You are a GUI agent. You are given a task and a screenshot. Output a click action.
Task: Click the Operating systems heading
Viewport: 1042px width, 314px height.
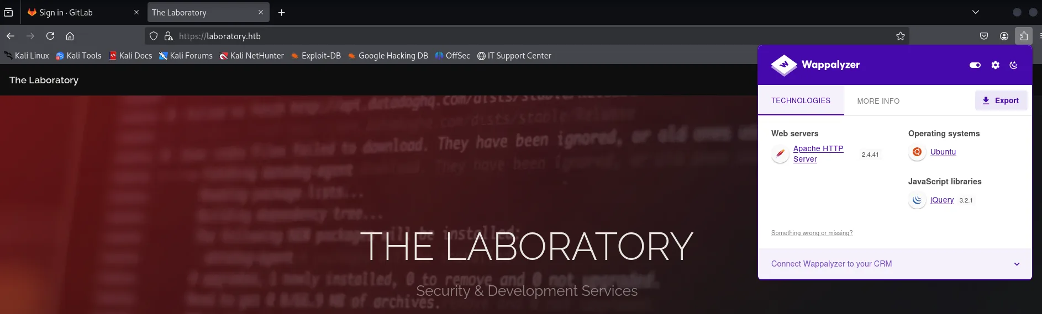coord(944,134)
